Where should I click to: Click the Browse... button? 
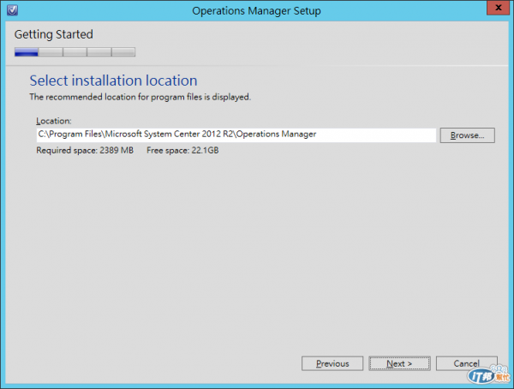[467, 135]
